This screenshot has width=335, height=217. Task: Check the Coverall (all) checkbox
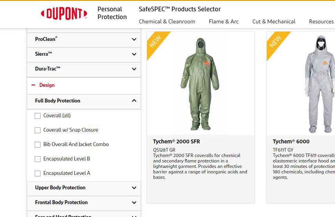[38, 116]
